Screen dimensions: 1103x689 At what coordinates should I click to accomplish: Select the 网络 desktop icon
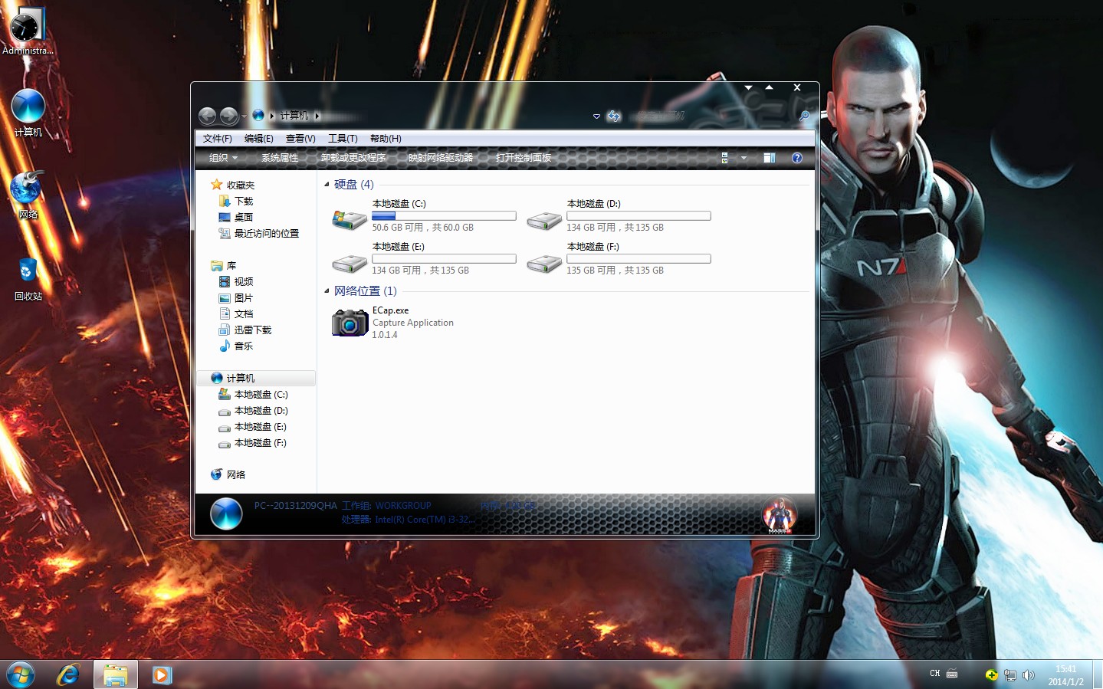pyautogui.click(x=28, y=195)
